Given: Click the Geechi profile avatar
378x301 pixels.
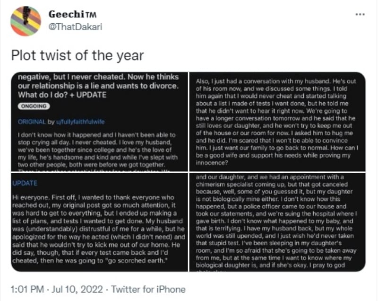Looking at the screenshot, I should [26, 21].
